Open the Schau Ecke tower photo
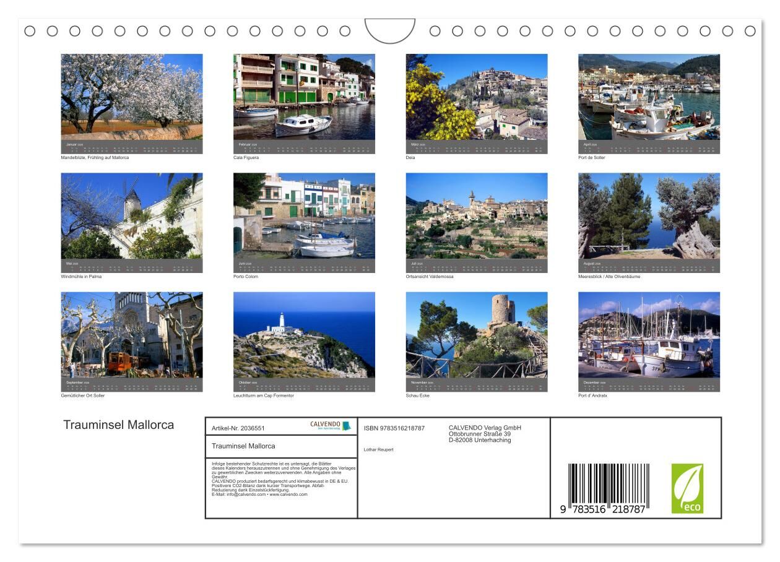Image resolution: width=780 pixels, height=562 pixels. (x=476, y=335)
